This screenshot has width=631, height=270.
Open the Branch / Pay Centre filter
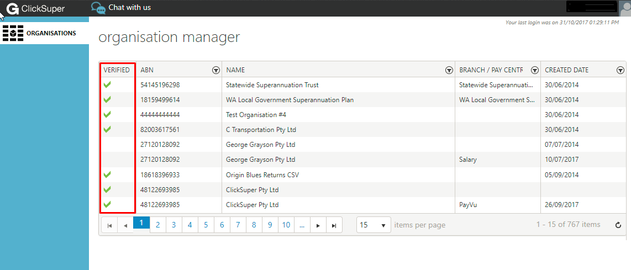pyautogui.click(x=535, y=71)
